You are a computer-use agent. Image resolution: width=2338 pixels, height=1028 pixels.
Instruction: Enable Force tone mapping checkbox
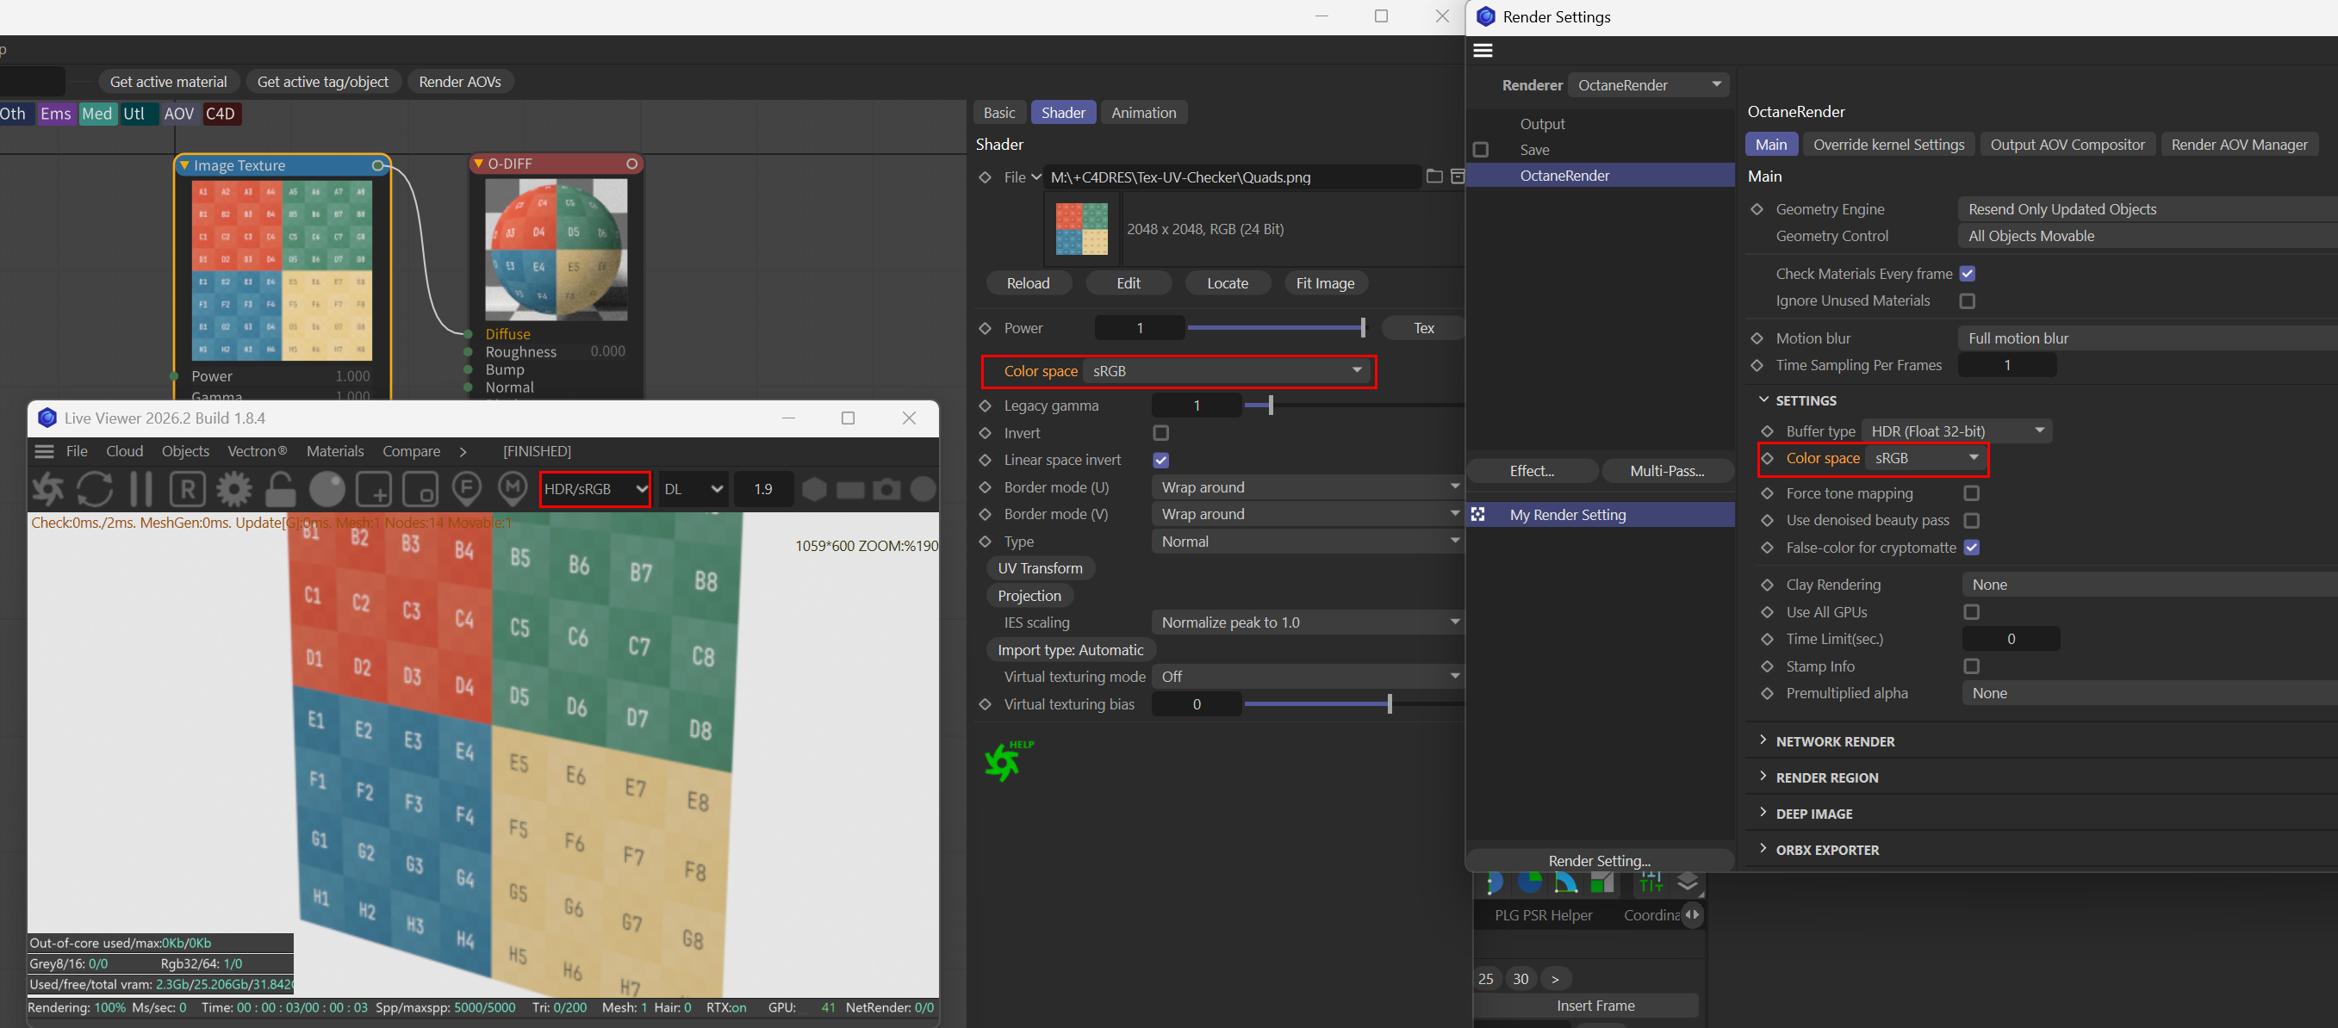(1970, 493)
